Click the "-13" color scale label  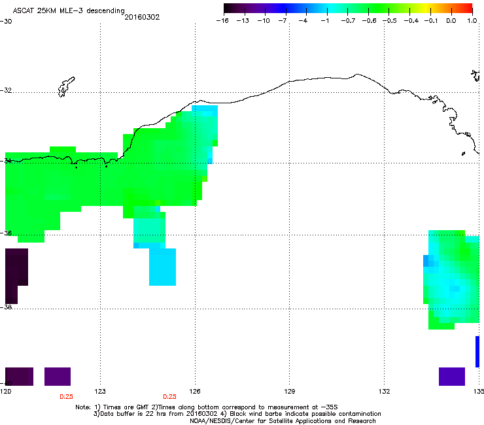(x=243, y=21)
